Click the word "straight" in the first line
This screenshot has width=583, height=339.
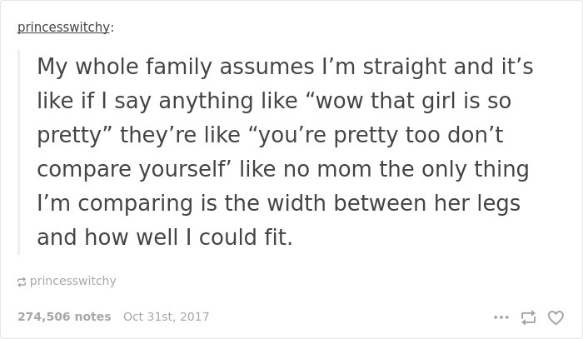coord(405,67)
